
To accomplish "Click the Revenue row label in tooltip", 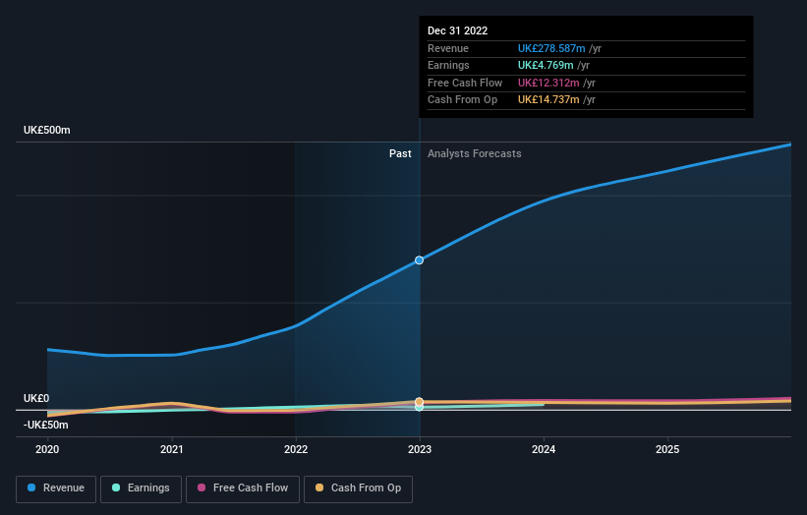I will point(448,48).
